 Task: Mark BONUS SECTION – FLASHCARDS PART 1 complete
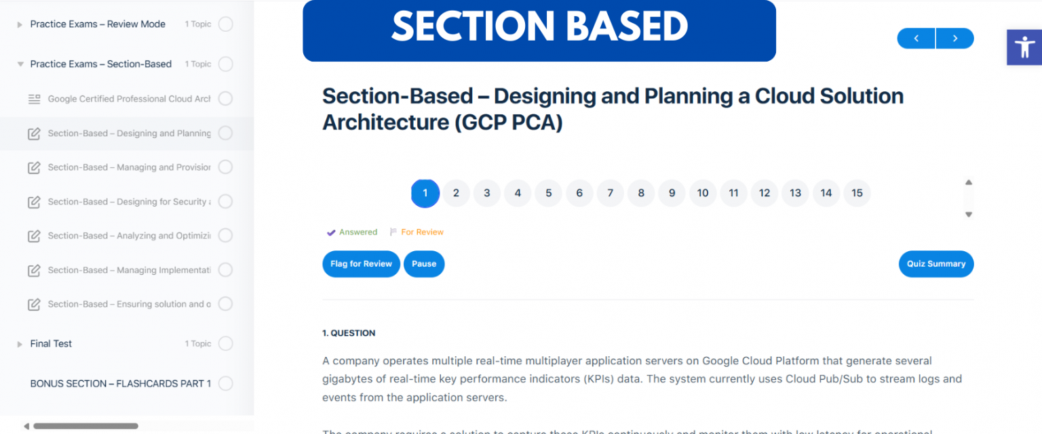click(x=225, y=383)
